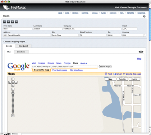Open the Country dropdown

[145, 35]
